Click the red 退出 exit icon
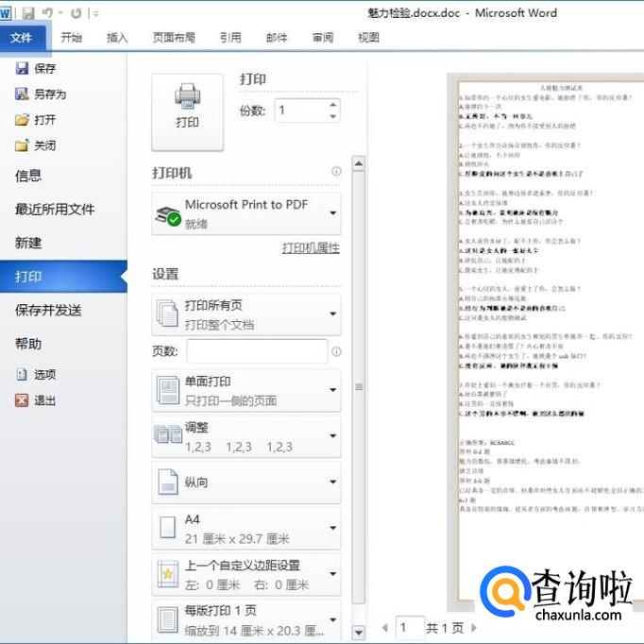The image size is (644, 644). (22, 400)
